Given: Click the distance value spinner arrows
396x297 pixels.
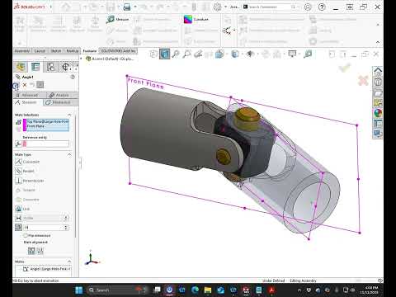Looking at the screenshot, I should pos(66,218).
